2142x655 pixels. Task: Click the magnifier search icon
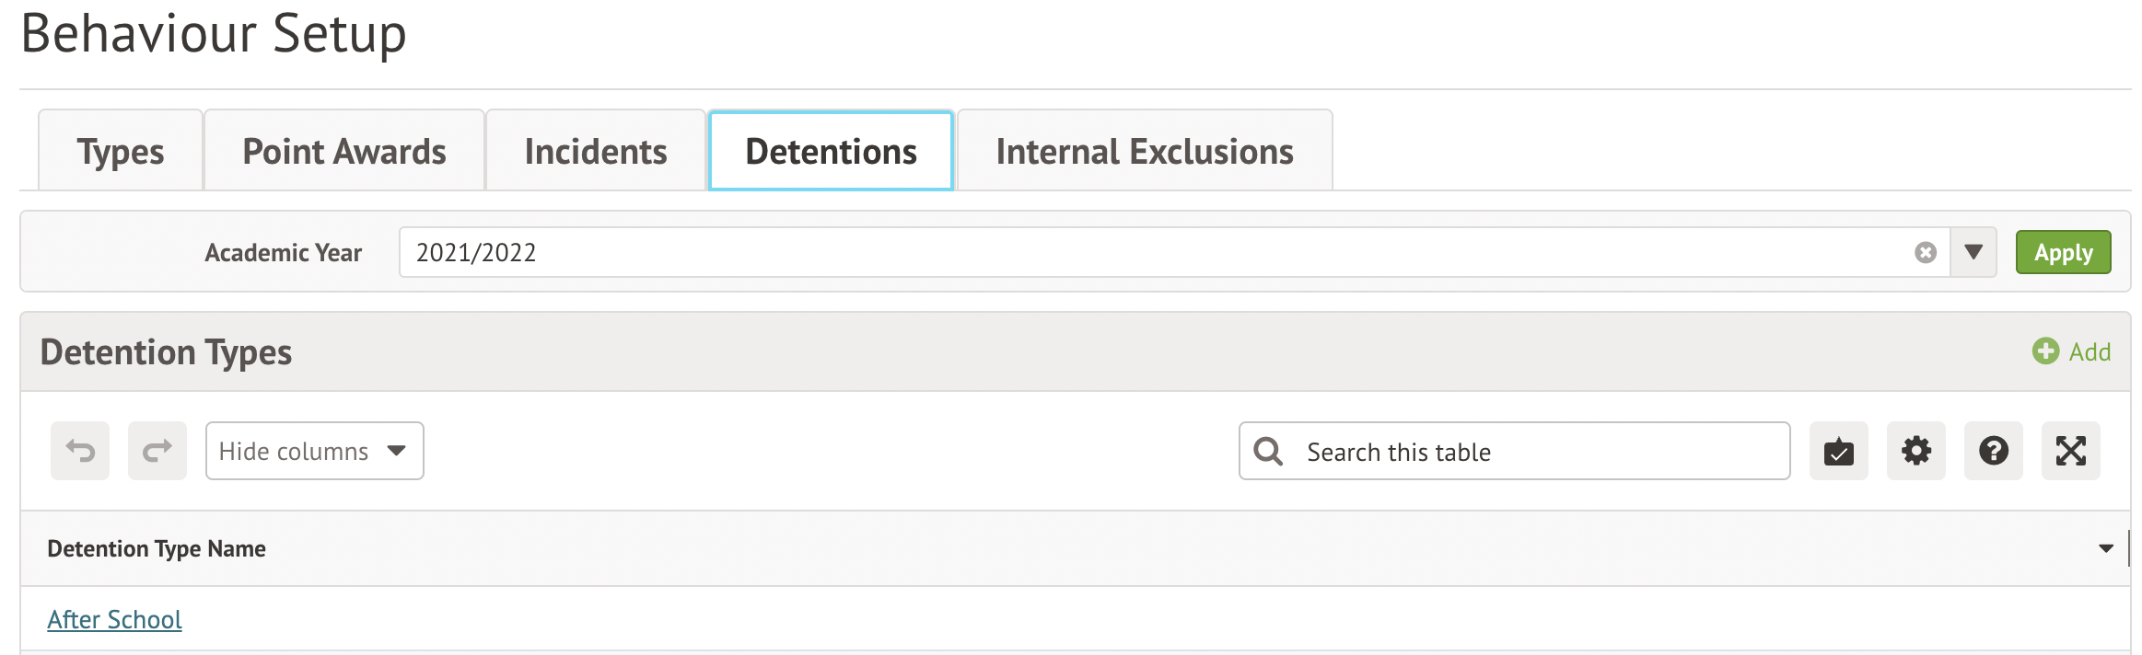1268,451
